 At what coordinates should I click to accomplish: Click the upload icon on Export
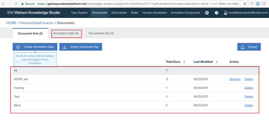(x=243, y=47)
